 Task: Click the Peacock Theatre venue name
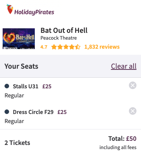[x=59, y=38]
